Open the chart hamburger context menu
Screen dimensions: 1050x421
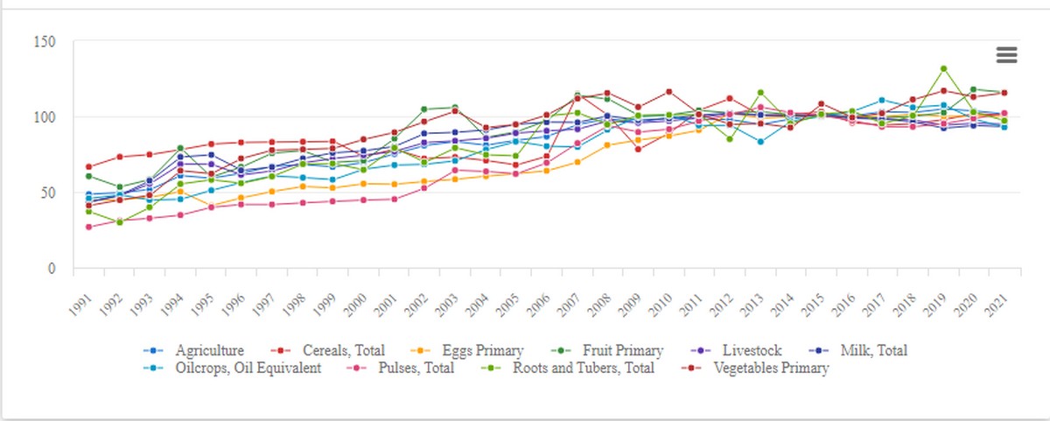click(1006, 54)
